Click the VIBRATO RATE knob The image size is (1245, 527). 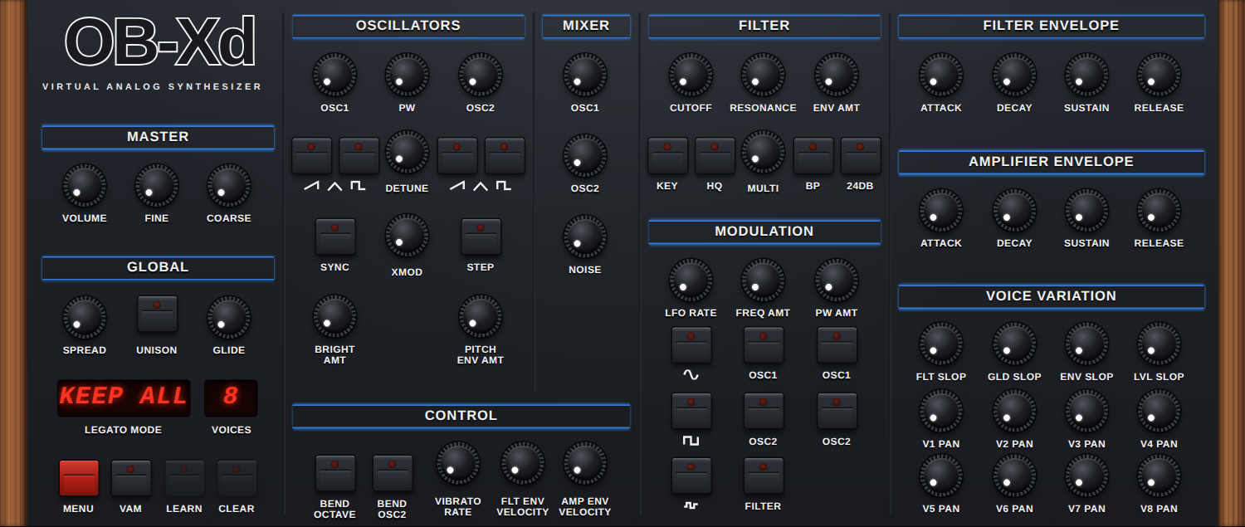(x=458, y=463)
